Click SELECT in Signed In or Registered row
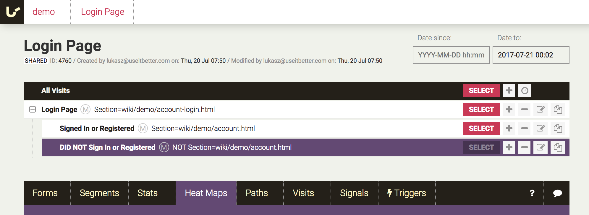This screenshot has width=589, height=215. (x=481, y=129)
